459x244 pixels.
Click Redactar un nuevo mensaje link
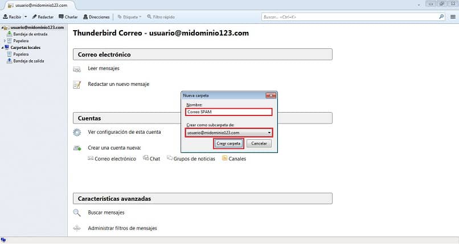(x=118, y=84)
